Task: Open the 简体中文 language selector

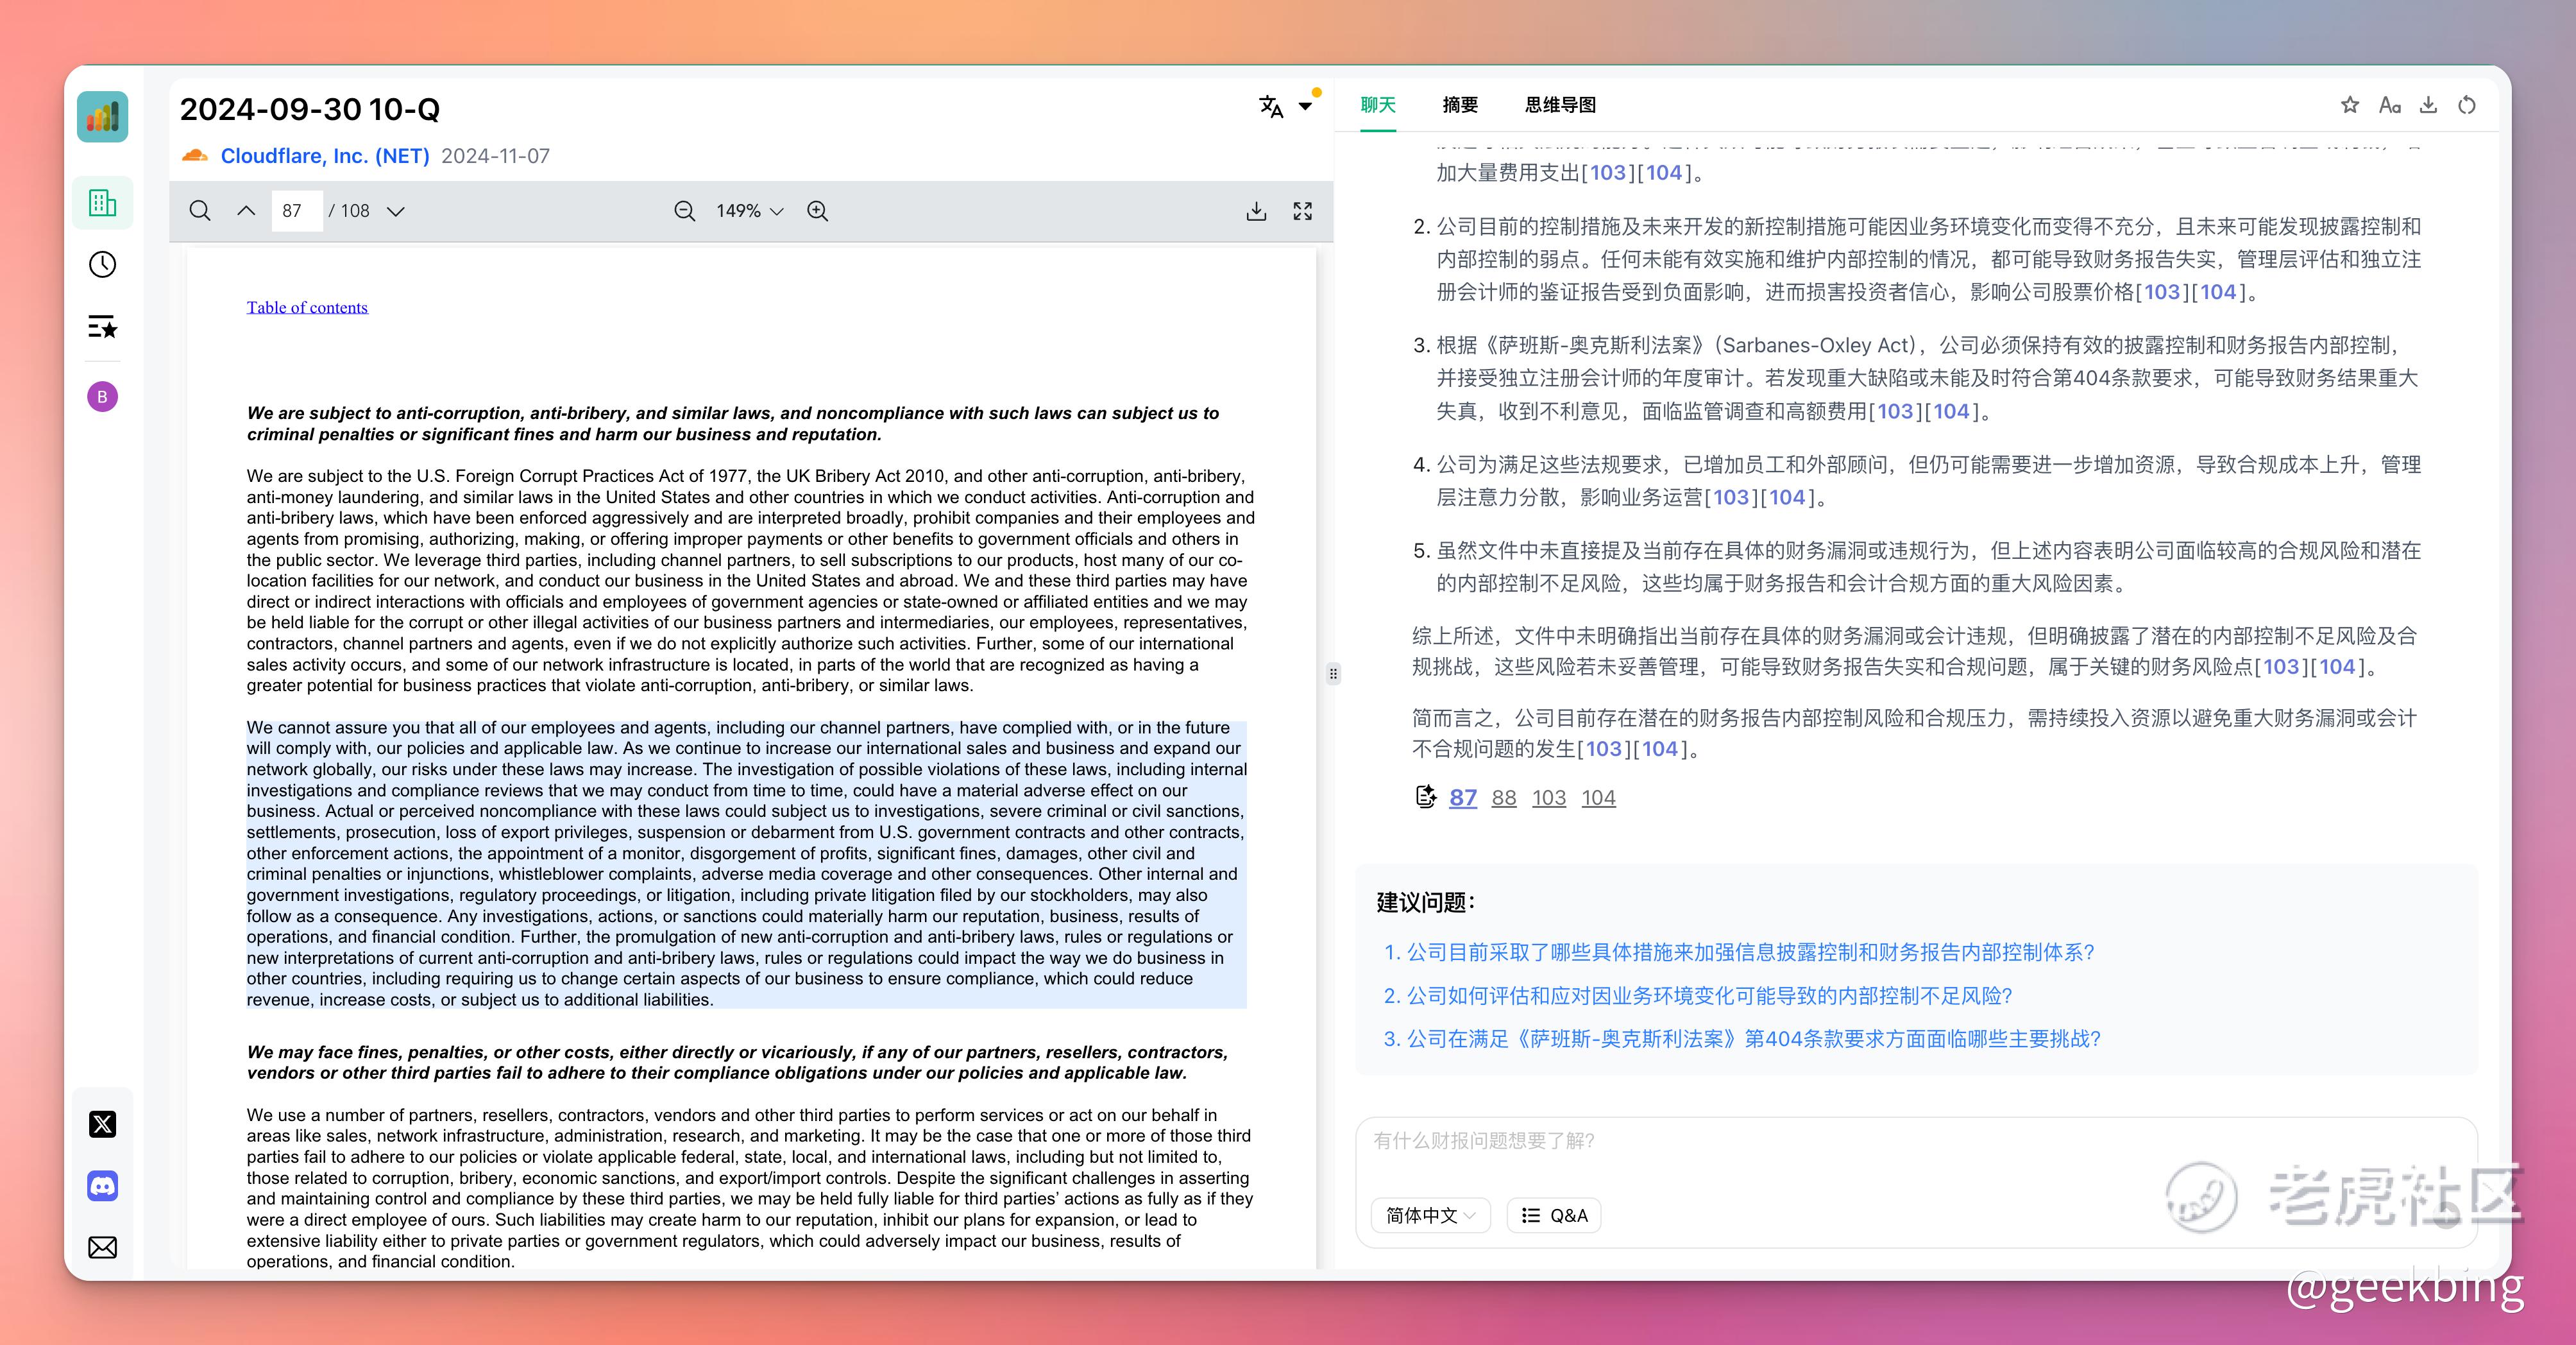Action: [x=1430, y=1215]
